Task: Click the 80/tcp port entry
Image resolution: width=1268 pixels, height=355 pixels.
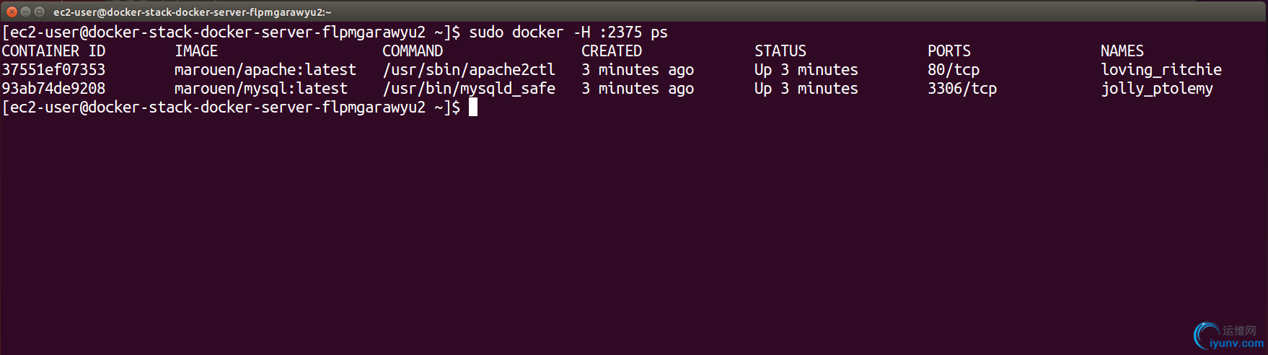Action: pyautogui.click(x=954, y=70)
